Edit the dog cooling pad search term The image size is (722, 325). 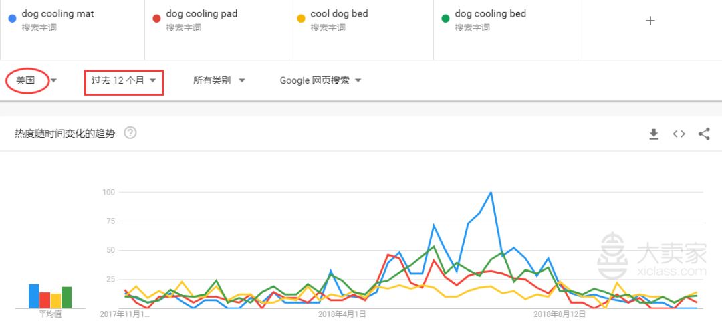pos(202,14)
